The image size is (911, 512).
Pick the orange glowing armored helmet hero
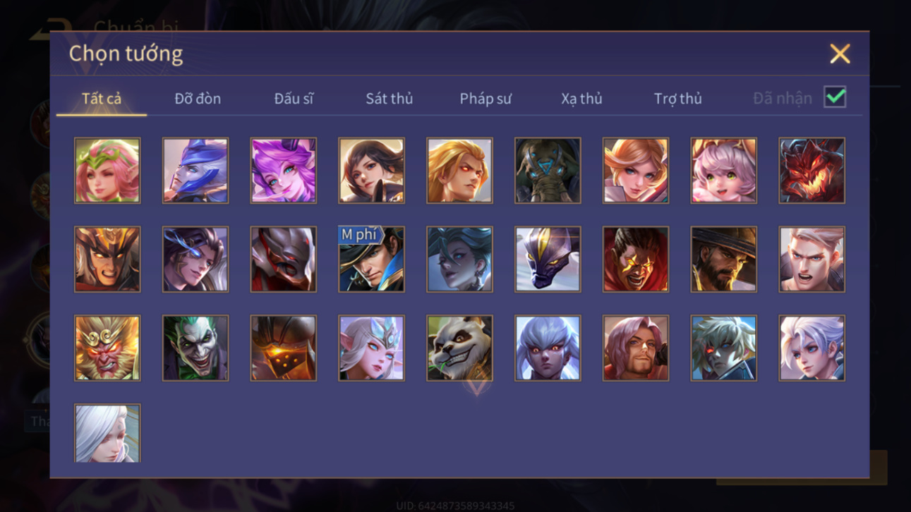point(284,348)
